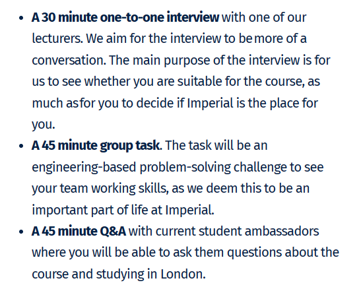The width and height of the screenshot is (361, 295).
Task: Click the word 'studying' in the last line
Action: click(x=120, y=275)
